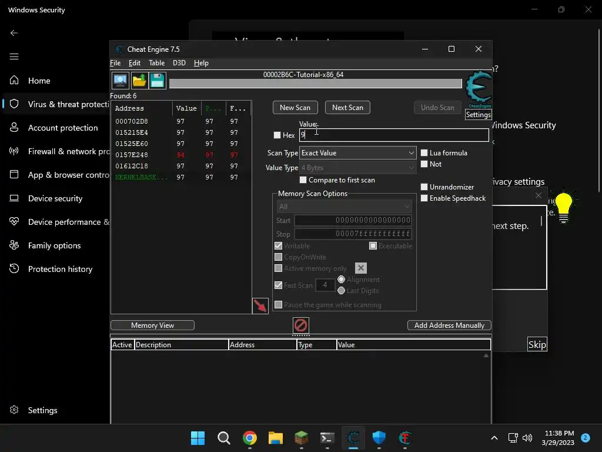Click the New Scan button
This screenshot has width=602, height=452.
click(295, 108)
